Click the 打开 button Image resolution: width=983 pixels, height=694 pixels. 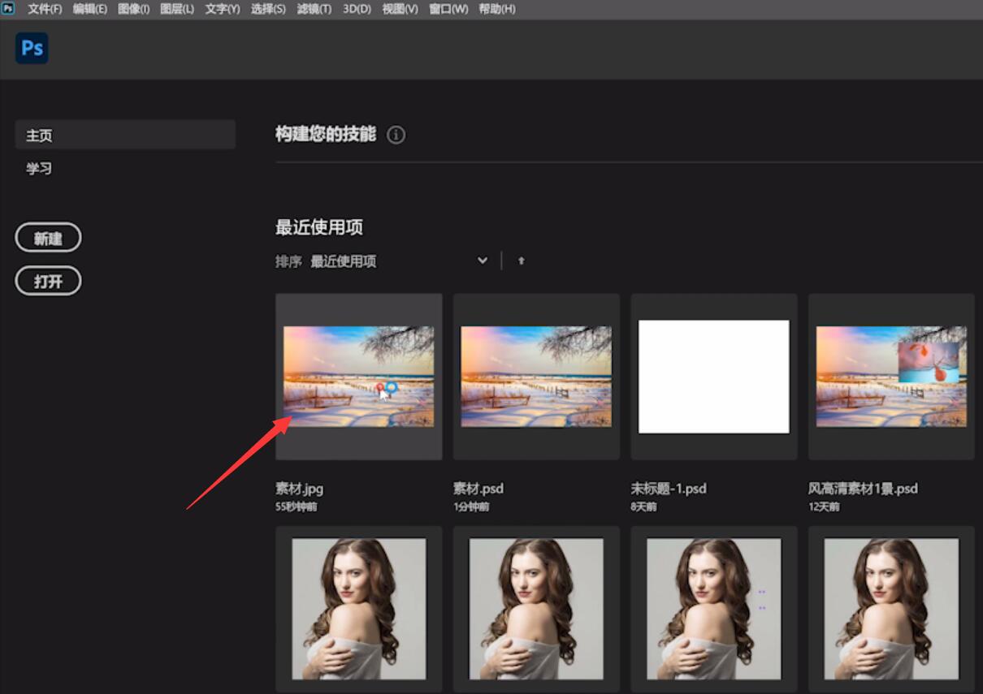49,281
